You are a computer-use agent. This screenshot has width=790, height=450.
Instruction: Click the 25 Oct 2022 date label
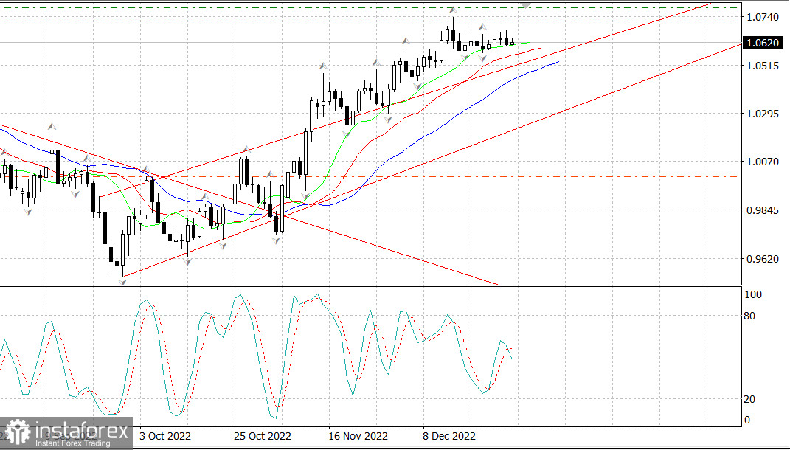coord(262,436)
